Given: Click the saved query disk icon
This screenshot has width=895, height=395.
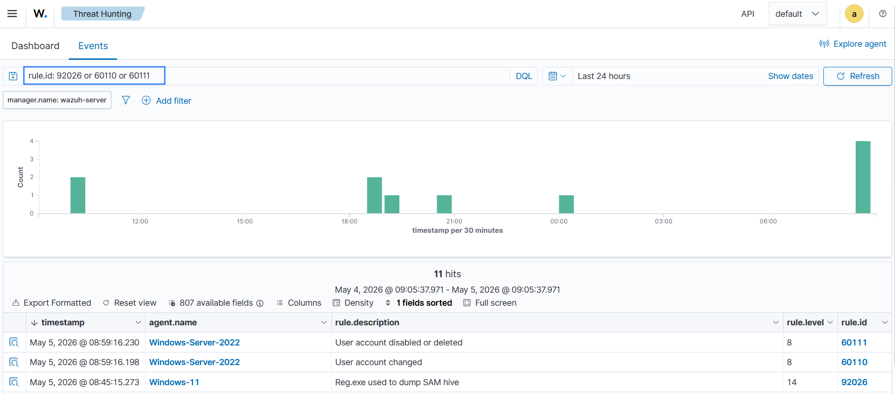Looking at the screenshot, I should tap(13, 76).
